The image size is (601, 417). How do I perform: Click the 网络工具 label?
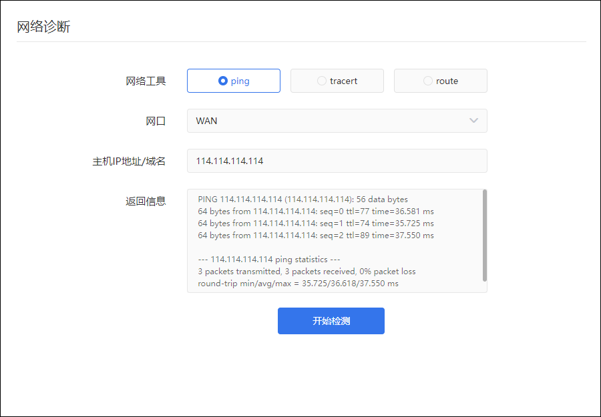tap(146, 81)
